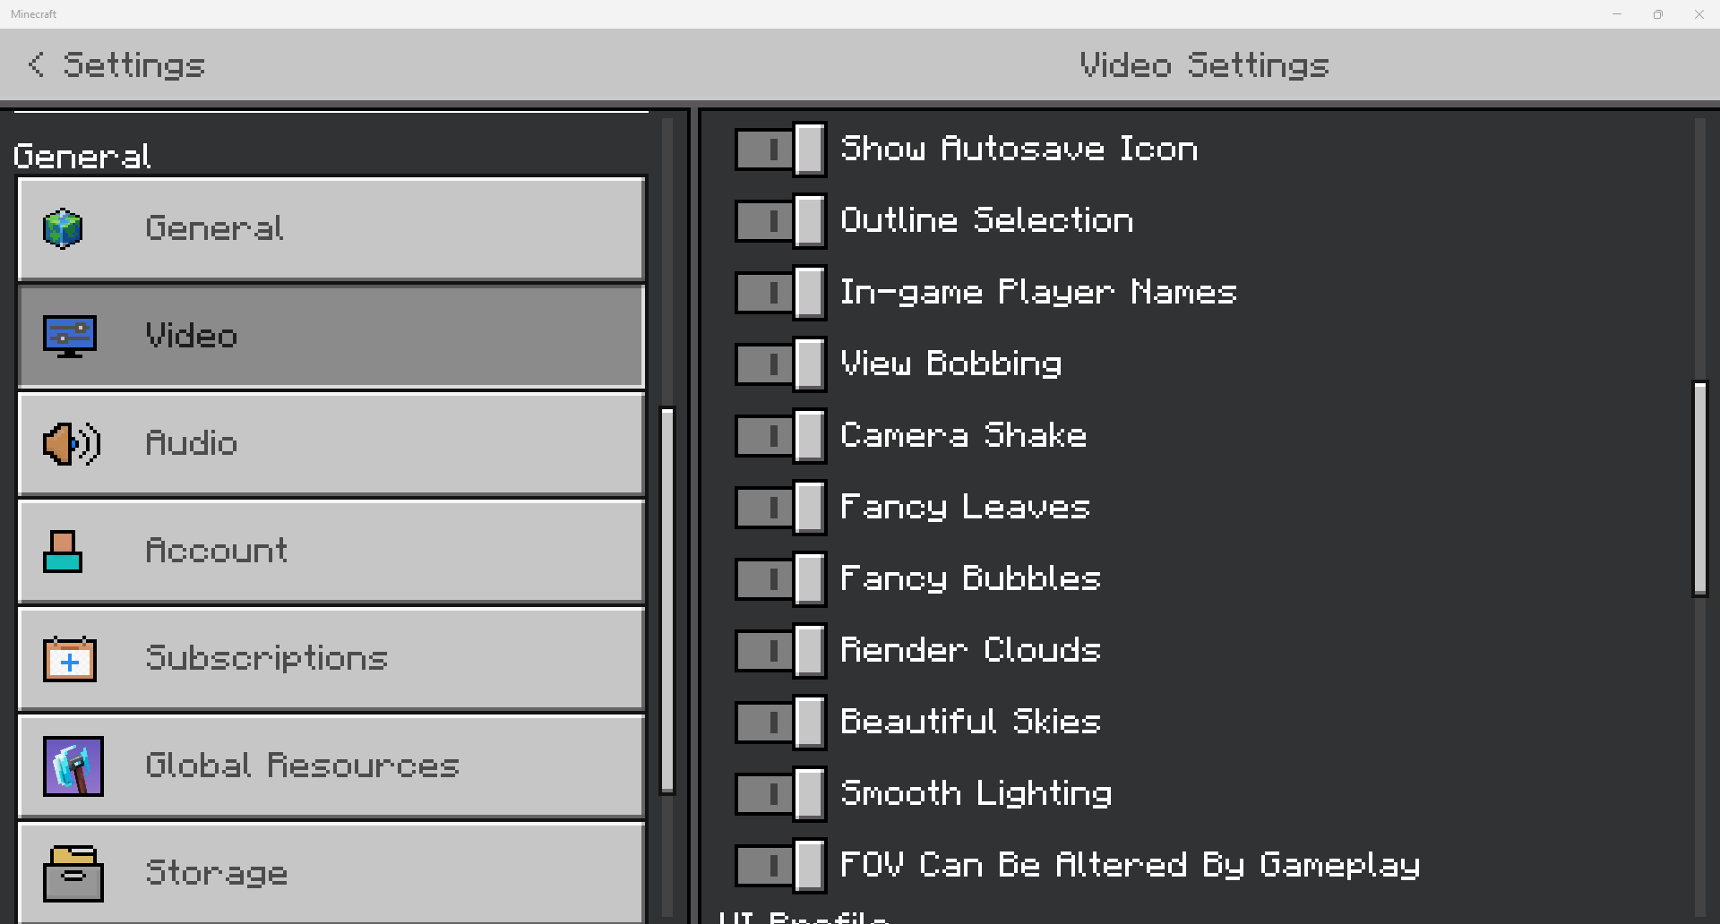Click the Video monitor icon
Screen dimensions: 1720x924
[70, 336]
